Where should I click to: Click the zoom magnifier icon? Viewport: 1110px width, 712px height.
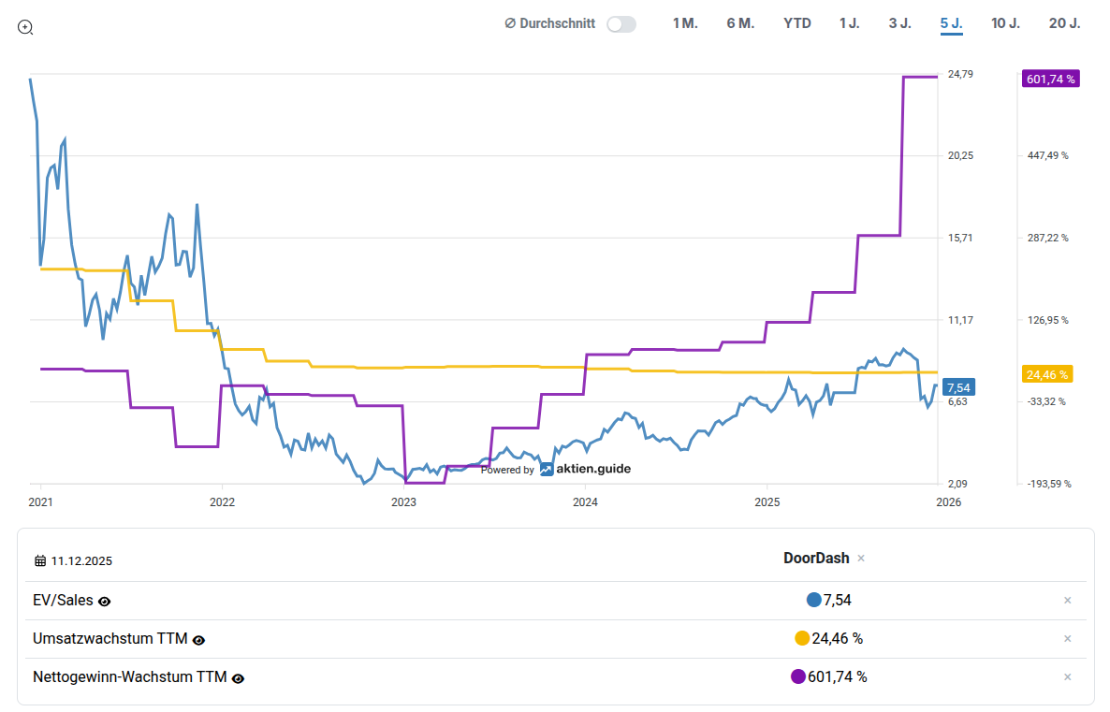(x=25, y=27)
